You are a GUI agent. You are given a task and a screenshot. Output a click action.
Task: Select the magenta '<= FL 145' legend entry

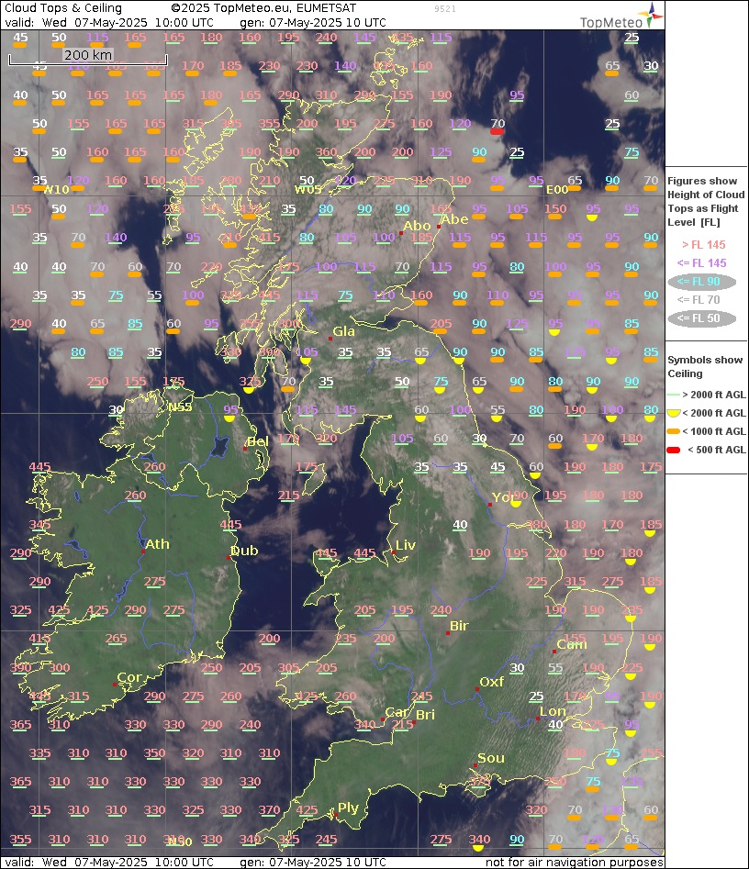coord(701,262)
